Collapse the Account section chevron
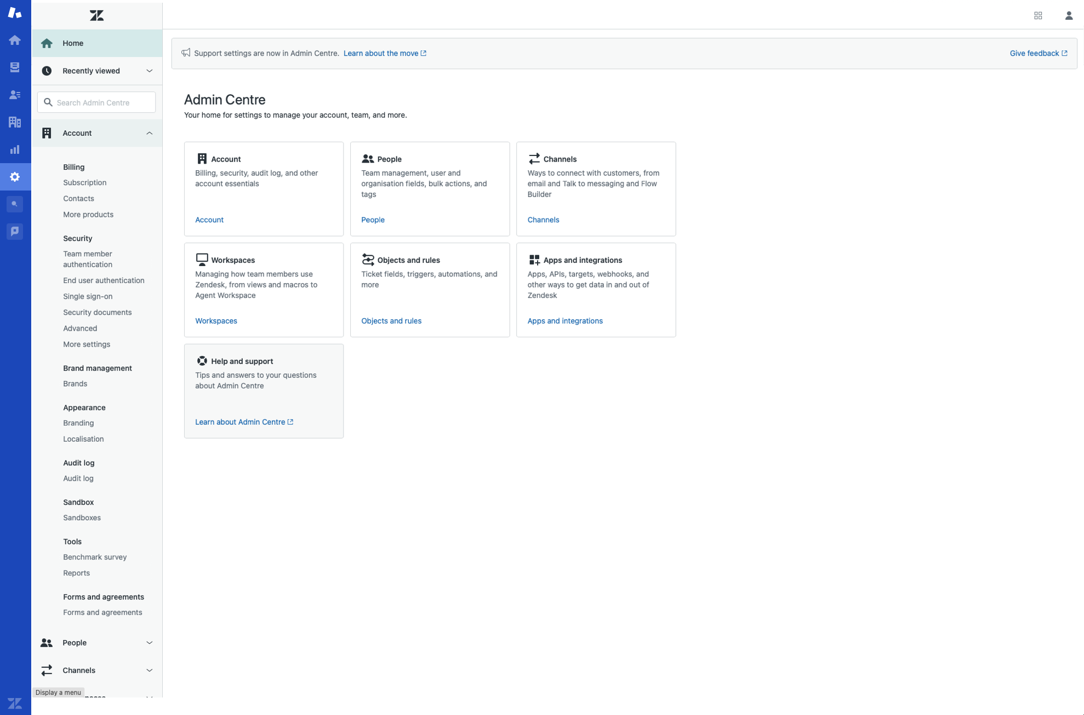This screenshot has height=715, width=1084. (x=149, y=133)
